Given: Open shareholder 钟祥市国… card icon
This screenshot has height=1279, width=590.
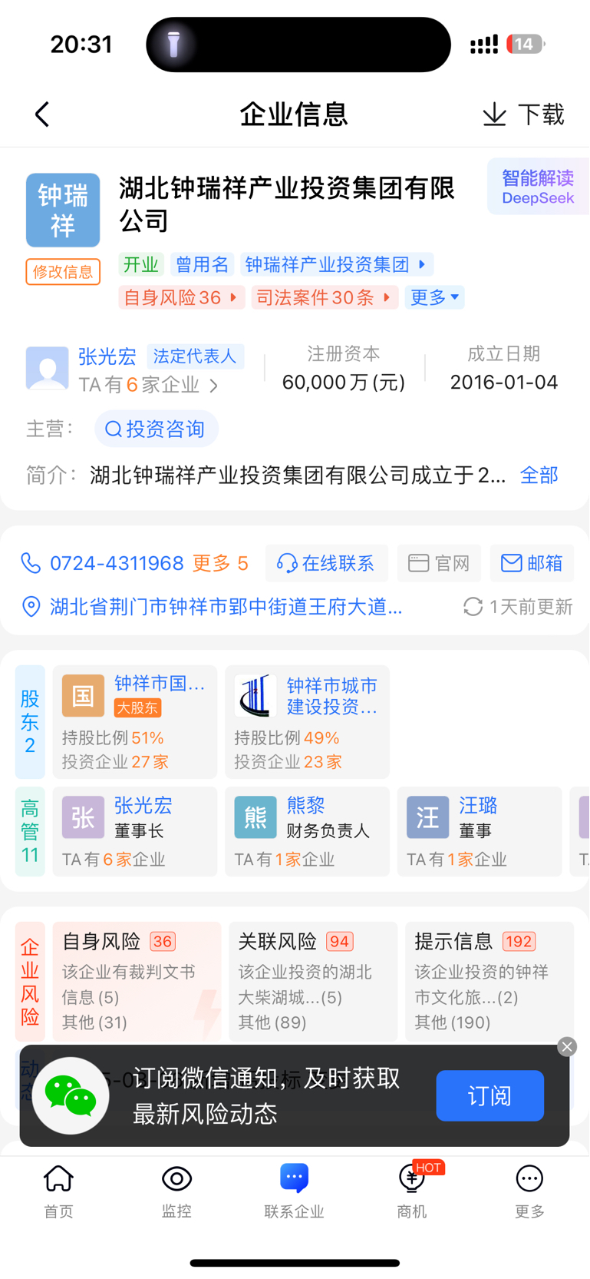Looking at the screenshot, I should click(83, 696).
